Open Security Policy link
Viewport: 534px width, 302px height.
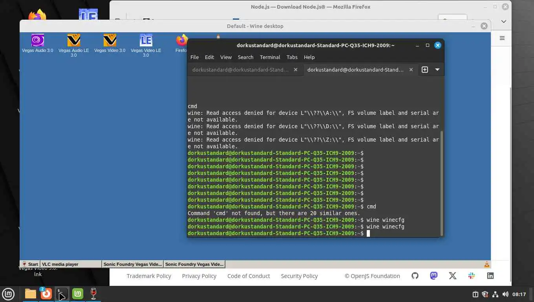click(x=299, y=276)
